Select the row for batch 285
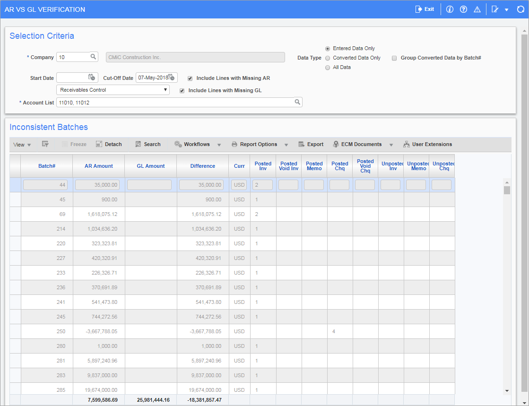This screenshot has width=529, height=406. click(x=232, y=389)
